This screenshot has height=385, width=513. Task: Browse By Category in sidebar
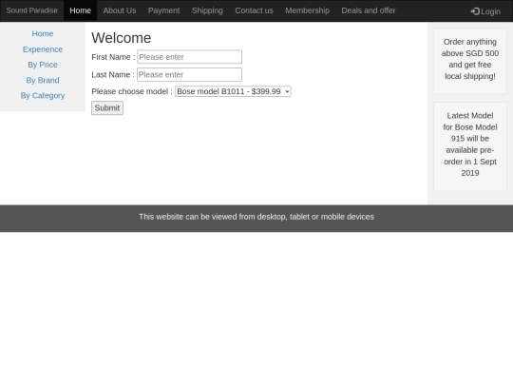[x=43, y=96]
